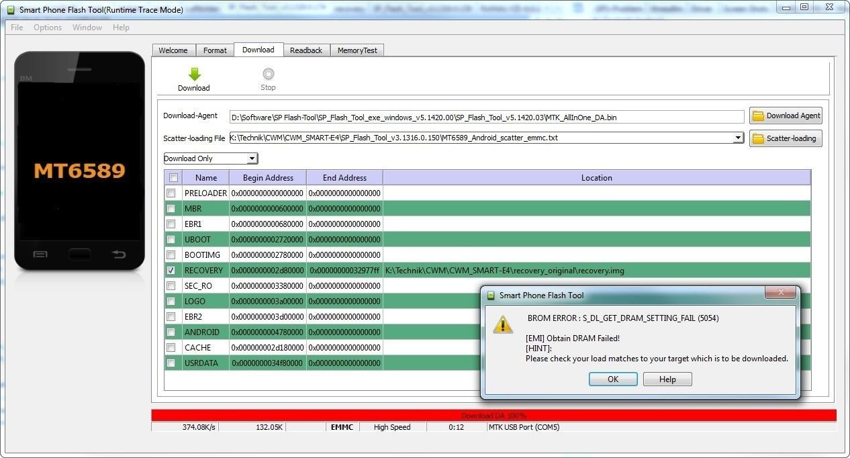Image resolution: width=850 pixels, height=458 pixels.
Task: Check the EBR1 partition checkbox
Action: coord(171,224)
